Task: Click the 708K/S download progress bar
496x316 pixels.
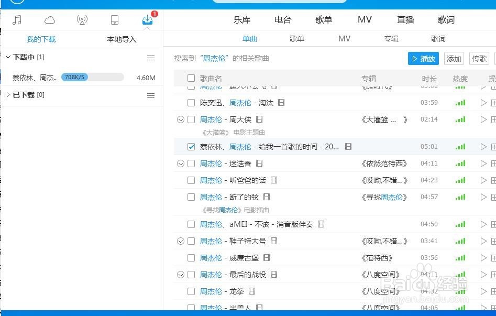Action: point(92,77)
